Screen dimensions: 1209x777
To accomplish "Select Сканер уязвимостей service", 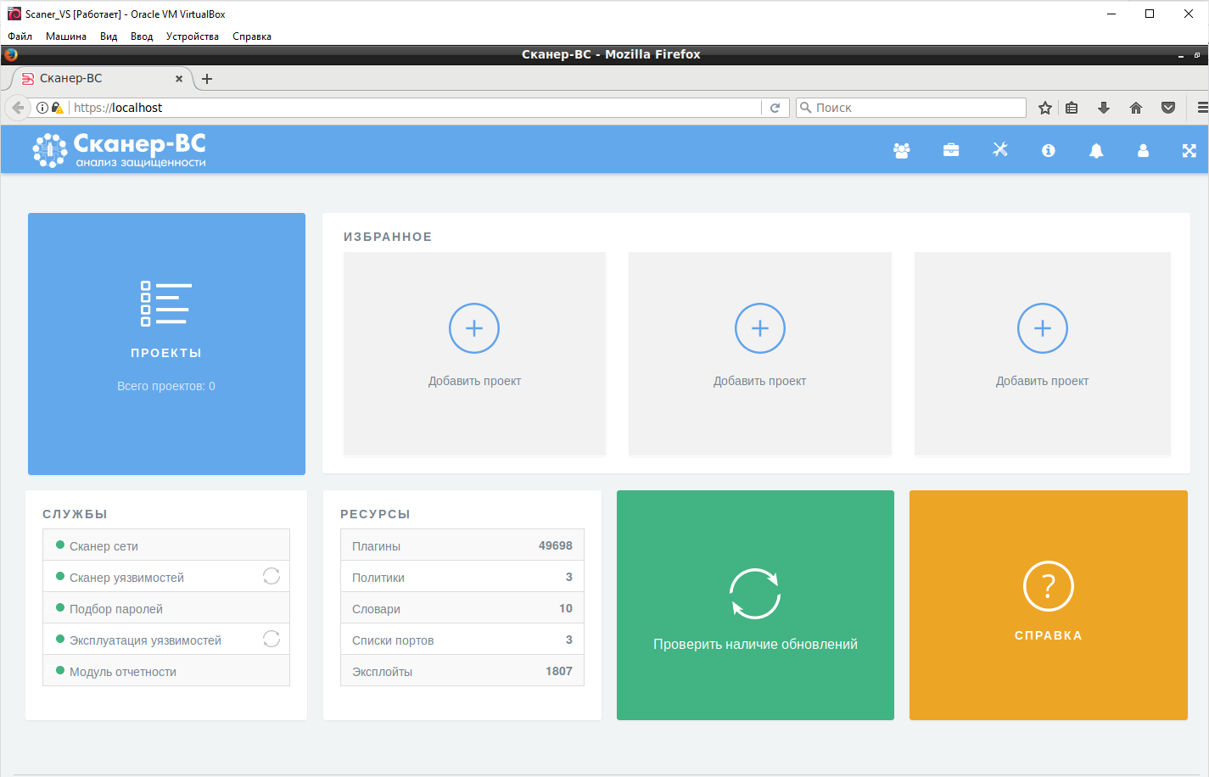I will point(166,577).
